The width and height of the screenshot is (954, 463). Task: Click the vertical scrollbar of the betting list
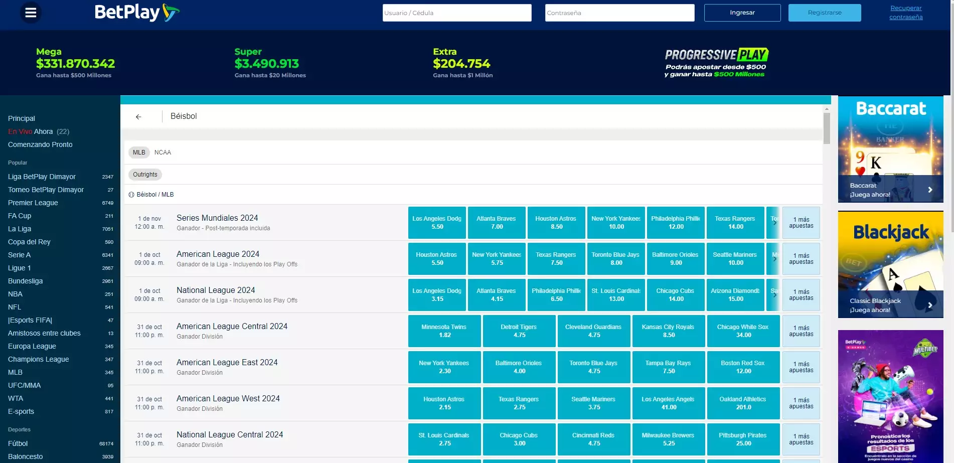tap(827, 128)
